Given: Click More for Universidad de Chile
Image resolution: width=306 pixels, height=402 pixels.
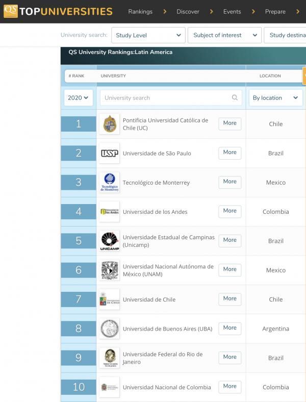Looking at the screenshot, I should [230, 298].
